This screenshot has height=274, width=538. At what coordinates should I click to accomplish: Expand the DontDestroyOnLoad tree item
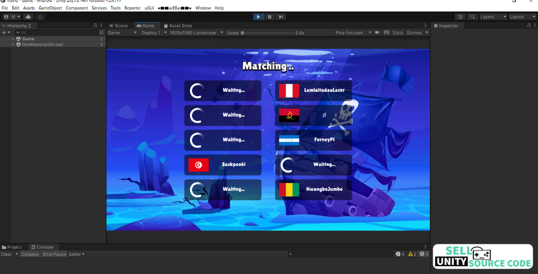[13, 45]
